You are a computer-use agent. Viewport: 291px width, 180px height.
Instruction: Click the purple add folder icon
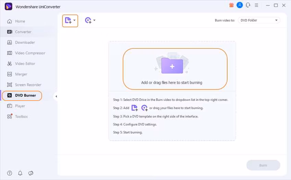[x=172, y=65]
